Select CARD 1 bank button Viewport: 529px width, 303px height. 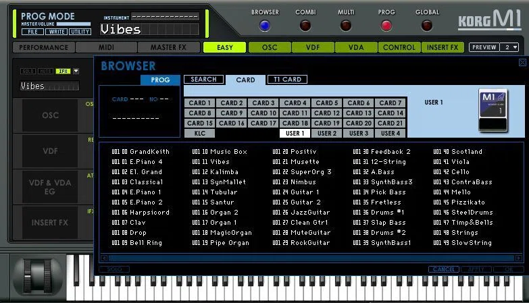coord(200,103)
